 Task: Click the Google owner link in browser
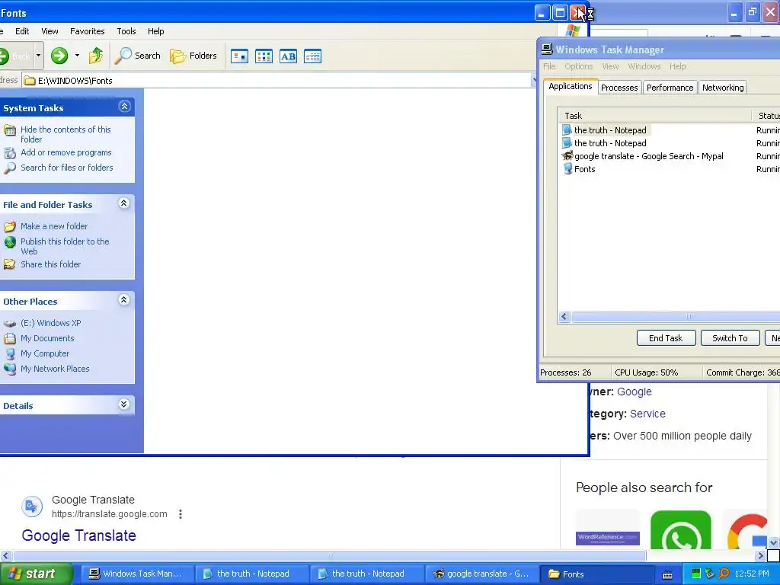coord(635,392)
